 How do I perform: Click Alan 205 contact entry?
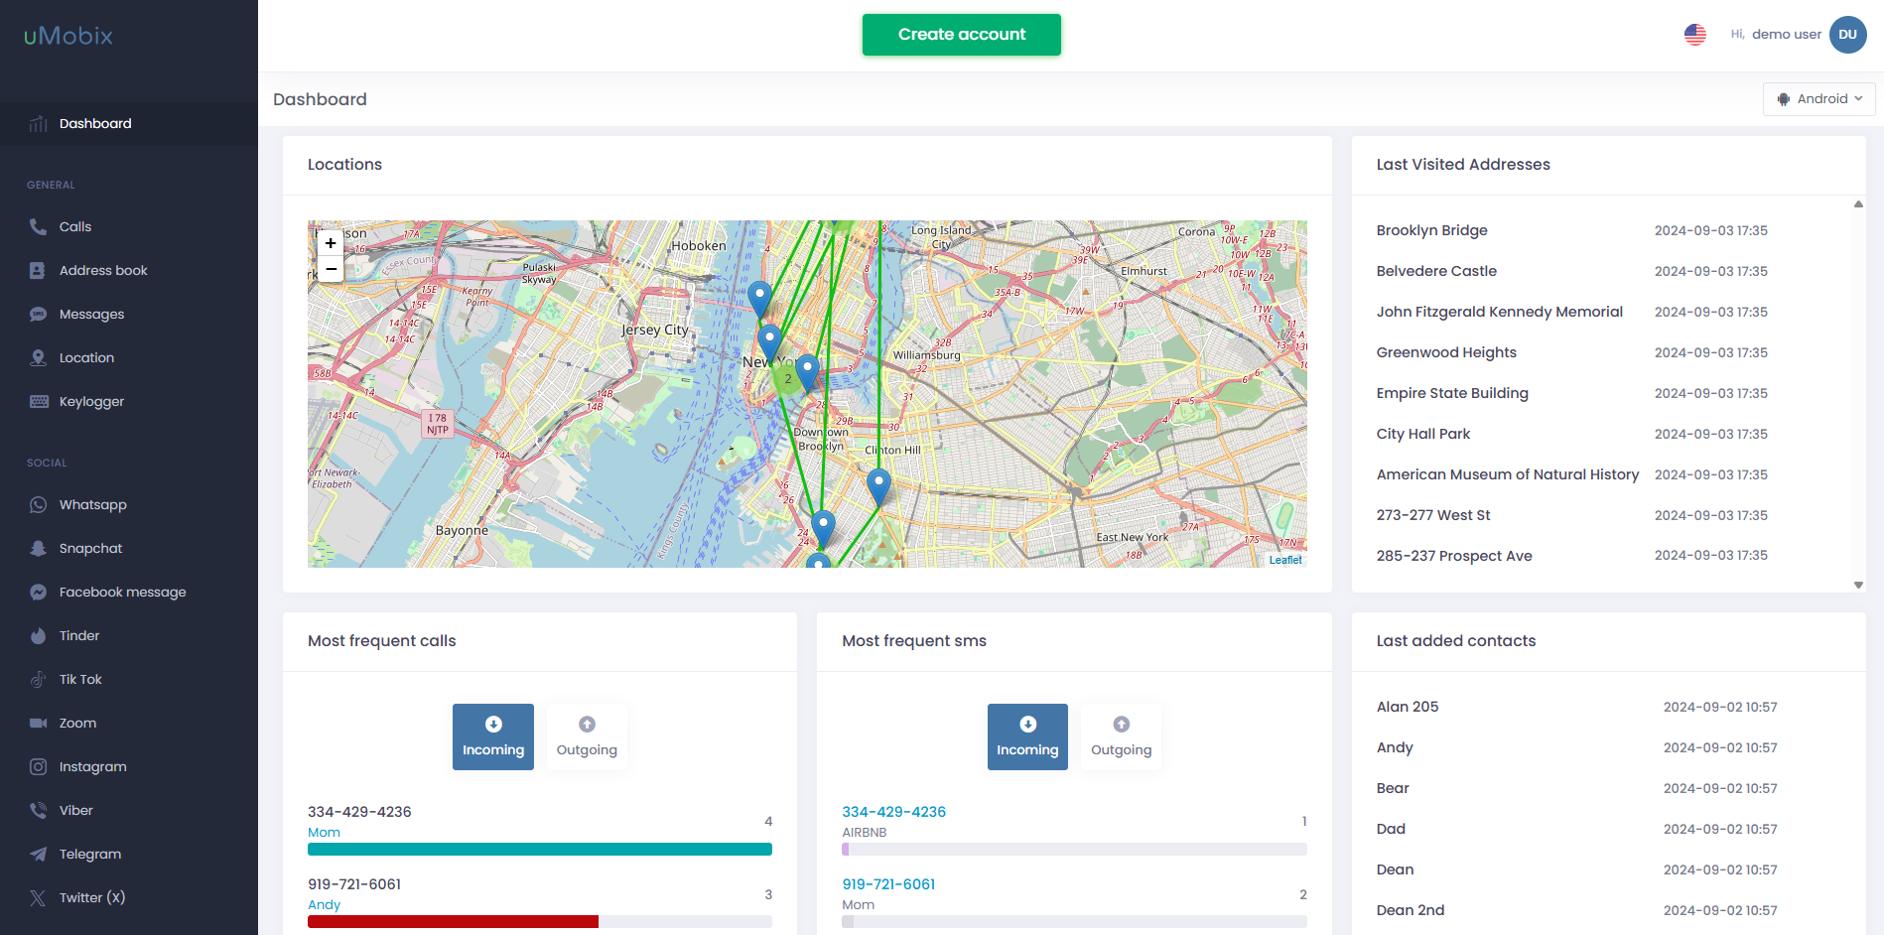[1408, 707]
